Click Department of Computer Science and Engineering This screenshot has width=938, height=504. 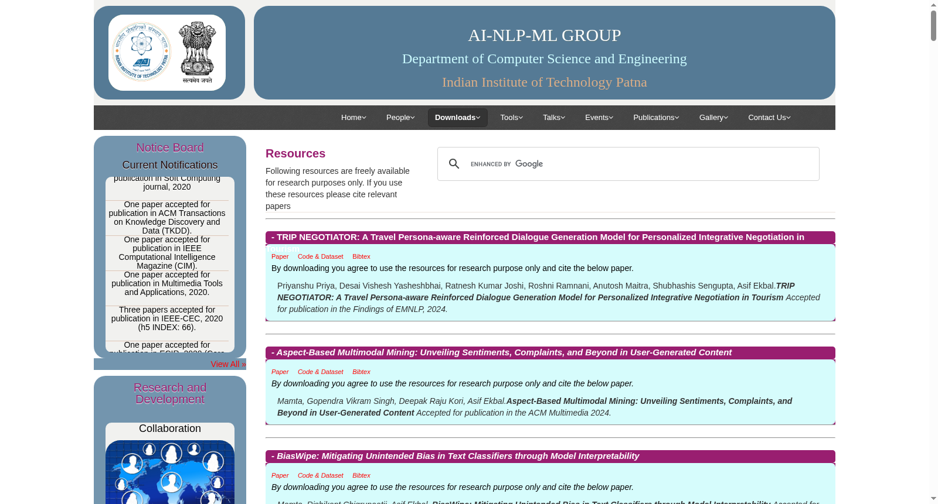tap(545, 59)
